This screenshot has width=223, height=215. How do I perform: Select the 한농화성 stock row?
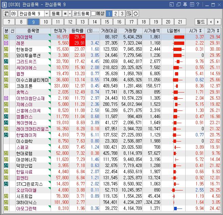112,49
